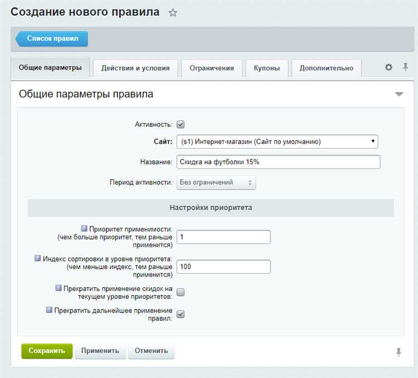Image resolution: width=418 pixels, height=378 pixels.
Task: Show help hint for Индекс сортировки
Action: (37, 258)
